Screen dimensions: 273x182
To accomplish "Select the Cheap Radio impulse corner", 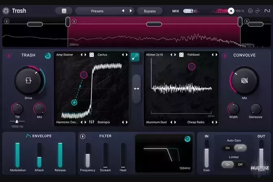I will 196,122.
